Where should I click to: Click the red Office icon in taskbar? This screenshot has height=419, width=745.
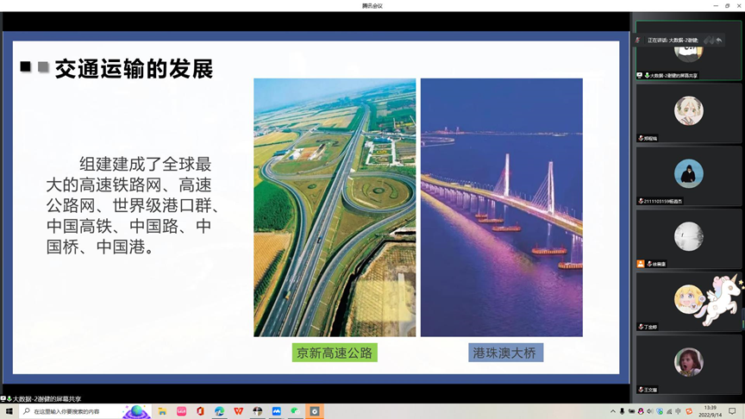point(200,412)
